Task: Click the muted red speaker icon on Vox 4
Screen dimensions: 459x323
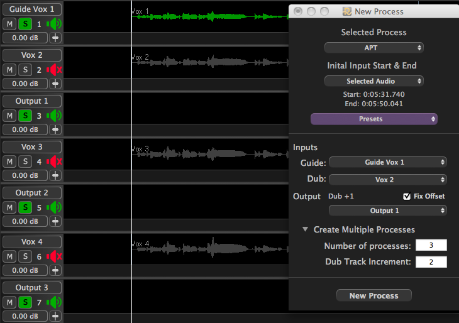Action: click(x=55, y=256)
